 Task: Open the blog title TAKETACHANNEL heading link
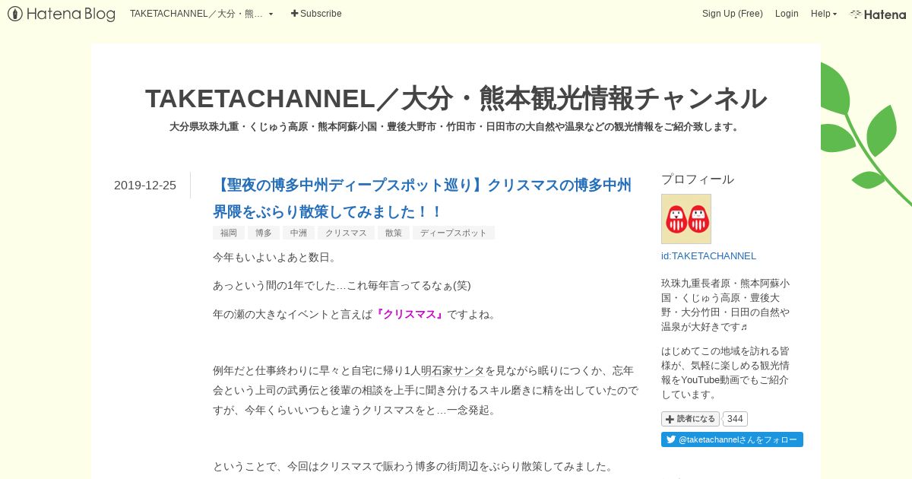click(x=456, y=98)
